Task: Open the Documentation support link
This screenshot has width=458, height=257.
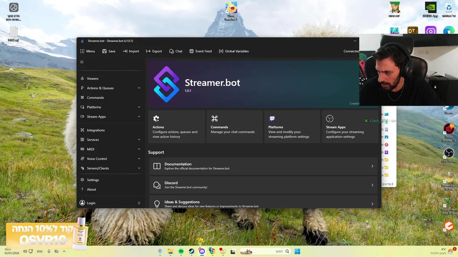Action: (x=263, y=166)
